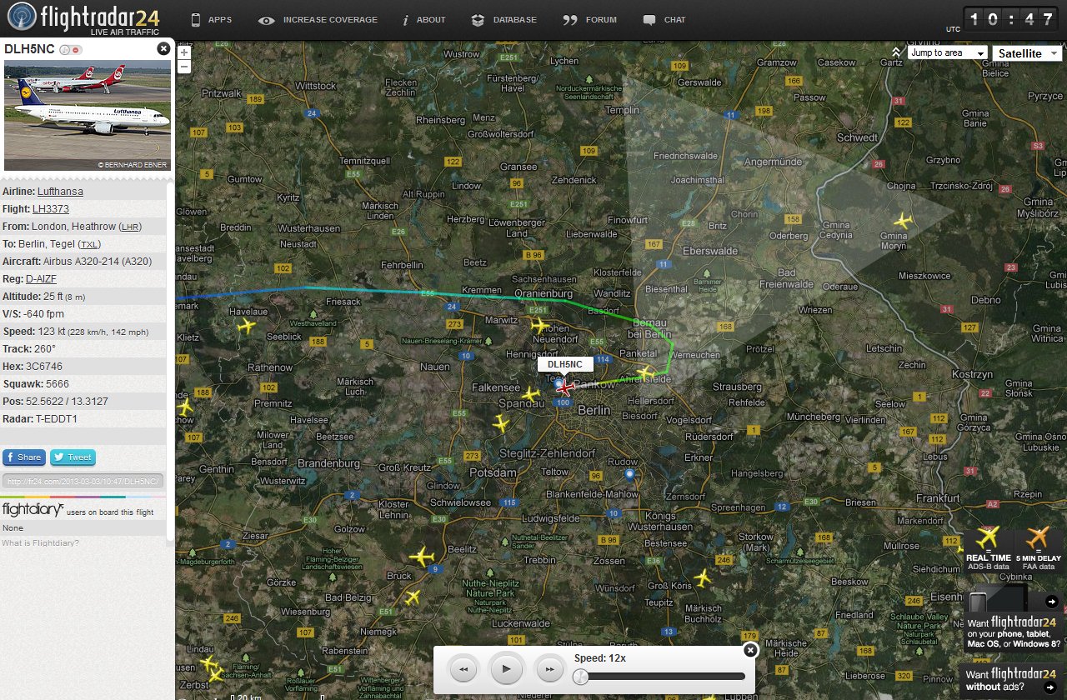1067x700 pixels.
Task: Start playback with the play button
Action: (506, 668)
